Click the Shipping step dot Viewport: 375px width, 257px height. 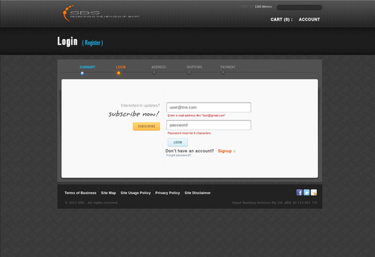coord(190,73)
